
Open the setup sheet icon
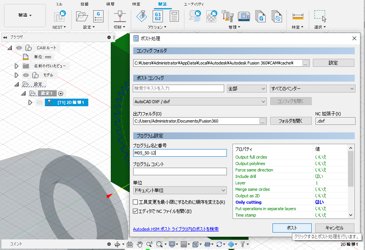[174, 16]
